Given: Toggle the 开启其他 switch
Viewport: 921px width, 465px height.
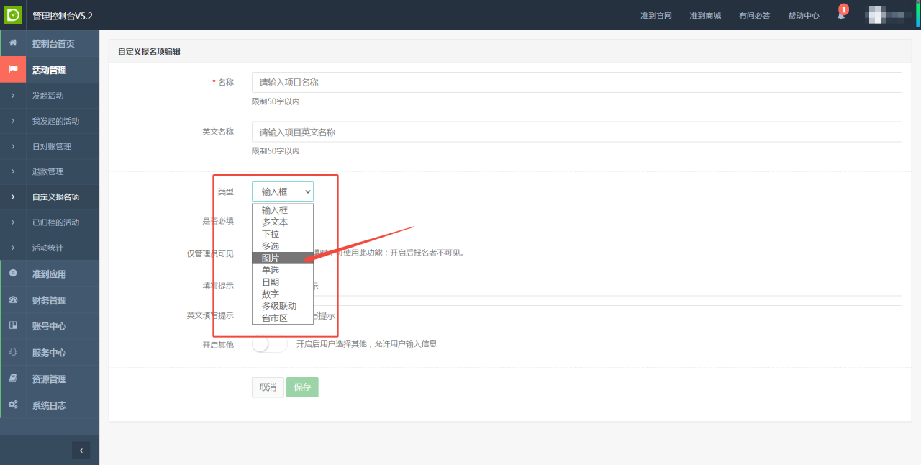Looking at the screenshot, I should (270, 344).
